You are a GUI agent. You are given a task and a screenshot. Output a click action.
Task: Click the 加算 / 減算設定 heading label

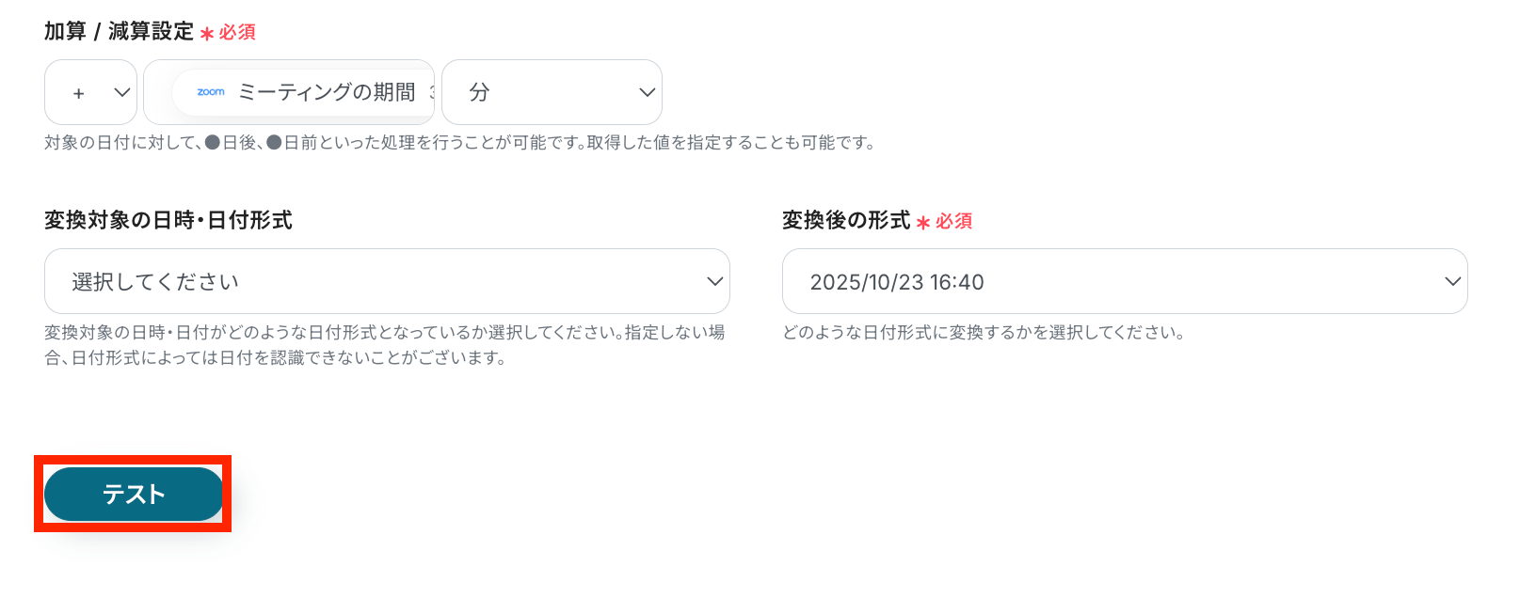118,32
